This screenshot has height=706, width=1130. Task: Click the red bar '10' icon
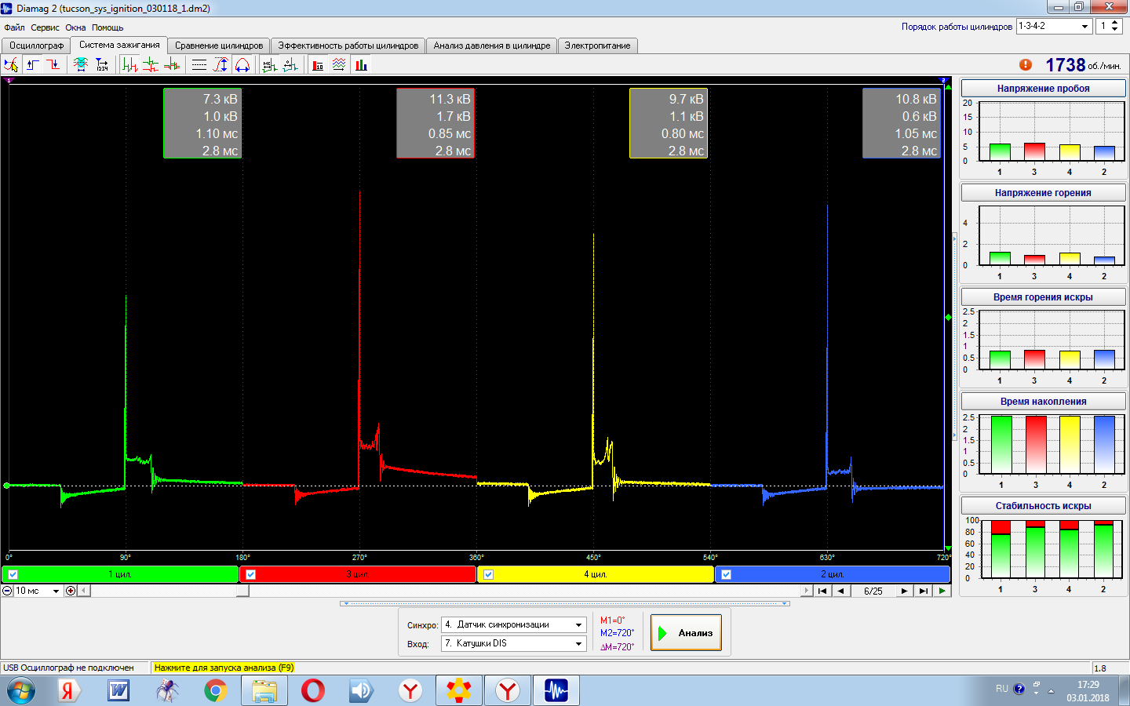[x=318, y=65]
